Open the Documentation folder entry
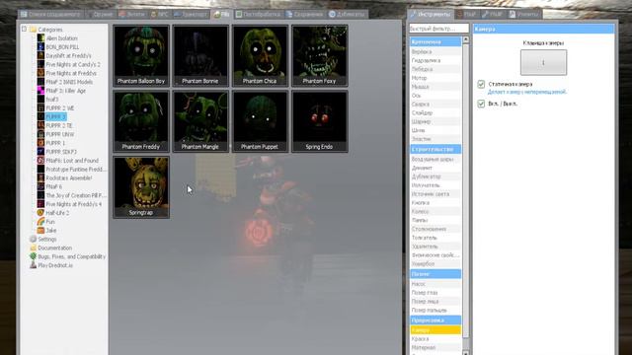 pos(55,248)
